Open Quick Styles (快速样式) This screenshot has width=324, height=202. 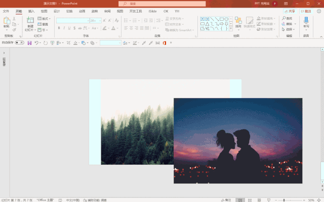pos(250,23)
